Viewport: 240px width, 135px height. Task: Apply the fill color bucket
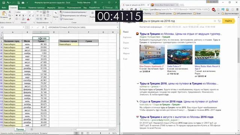point(23,19)
